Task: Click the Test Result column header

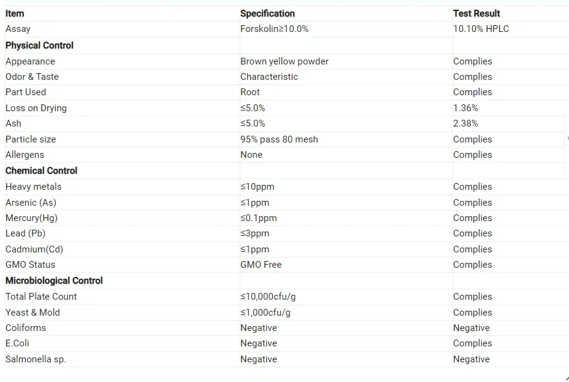Action: 476,14
